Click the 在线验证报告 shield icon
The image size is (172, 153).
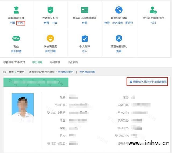[50, 10]
